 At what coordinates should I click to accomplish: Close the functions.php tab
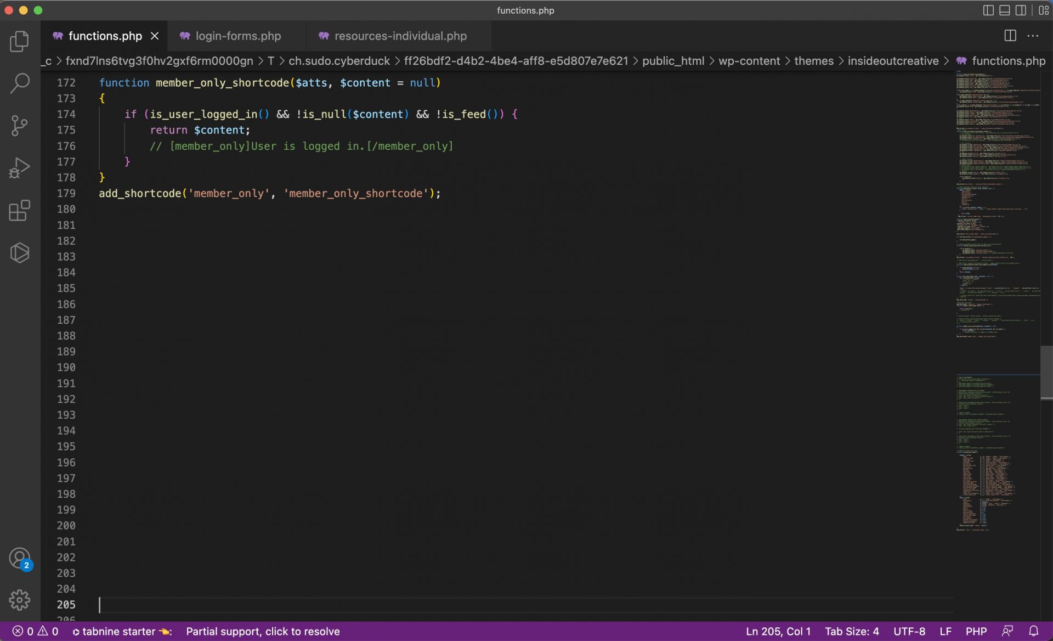155,36
